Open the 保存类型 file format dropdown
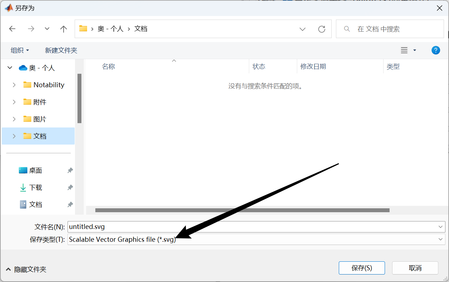This screenshot has width=449, height=282. 441,239
